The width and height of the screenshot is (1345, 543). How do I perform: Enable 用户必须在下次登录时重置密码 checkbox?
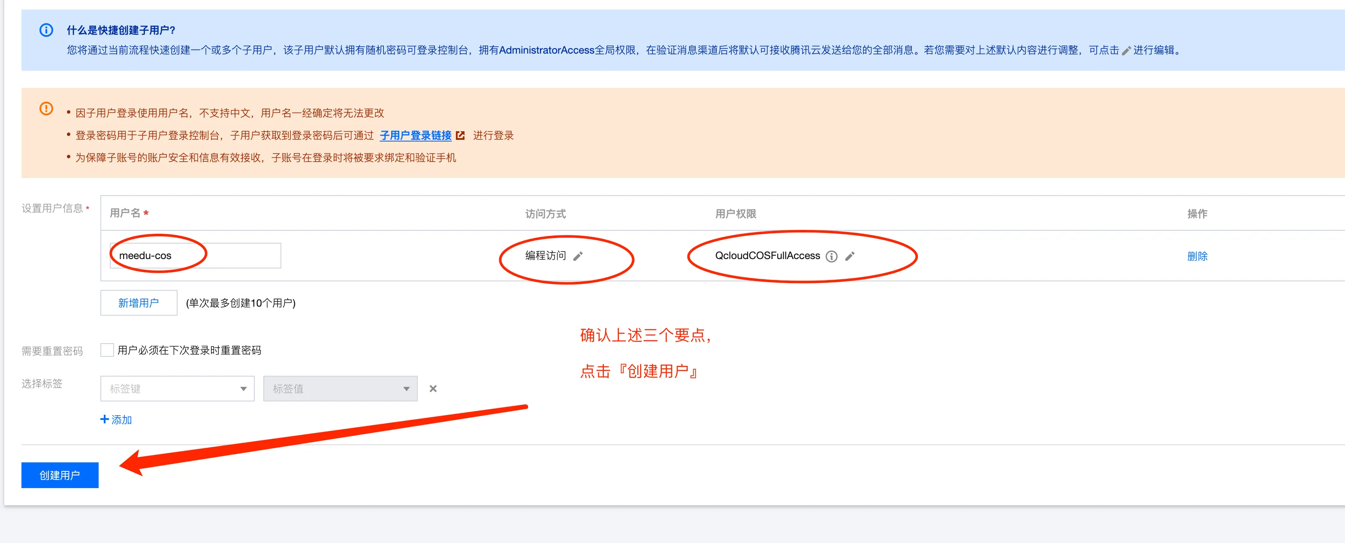click(x=107, y=350)
